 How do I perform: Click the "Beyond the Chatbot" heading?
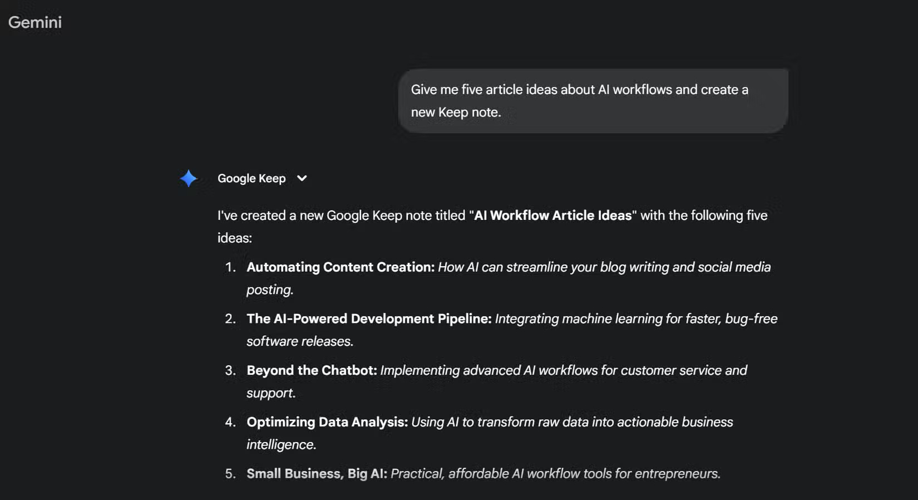312,371
